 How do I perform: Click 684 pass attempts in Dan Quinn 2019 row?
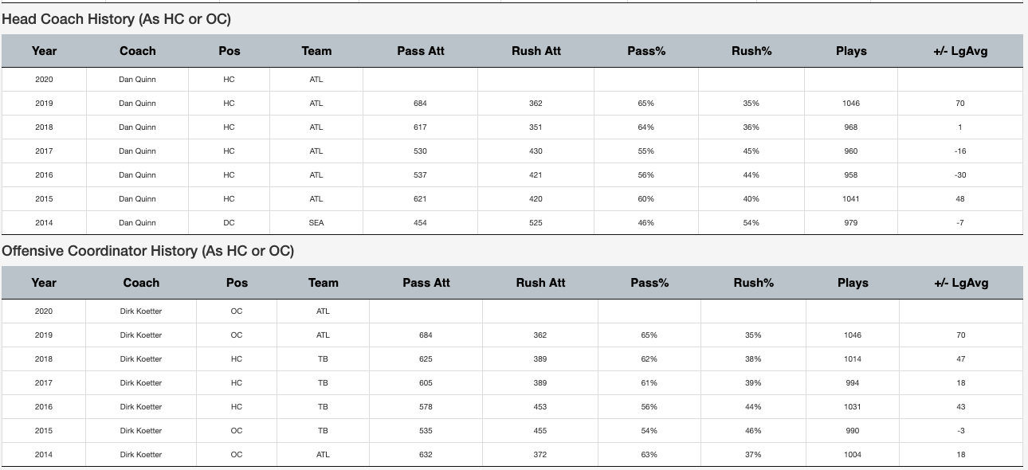coord(420,104)
